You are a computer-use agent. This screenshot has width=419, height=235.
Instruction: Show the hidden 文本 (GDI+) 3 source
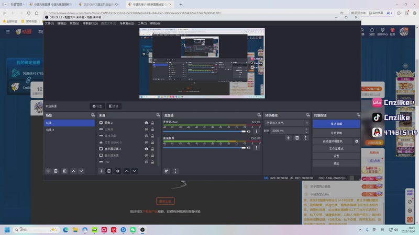[x=147, y=142]
